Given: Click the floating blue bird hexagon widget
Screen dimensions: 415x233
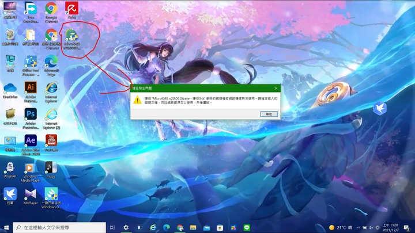Looking at the screenshot, I should pos(380,108).
